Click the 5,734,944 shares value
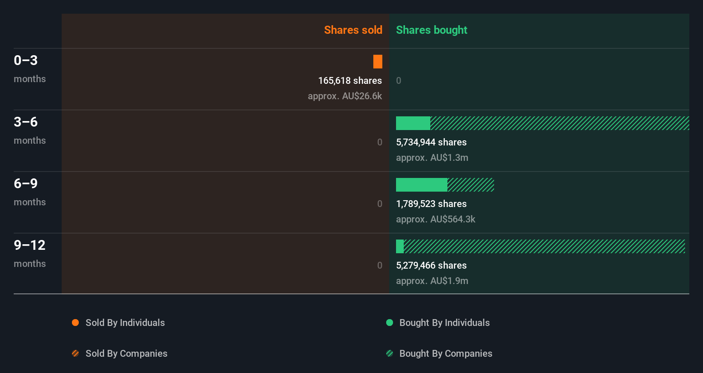Image resolution: width=703 pixels, height=373 pixels. pyautogui.click(x=431, y=142)
